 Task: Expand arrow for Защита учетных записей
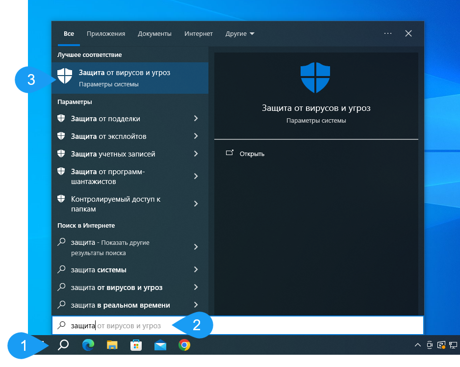[x=196, y=154]
